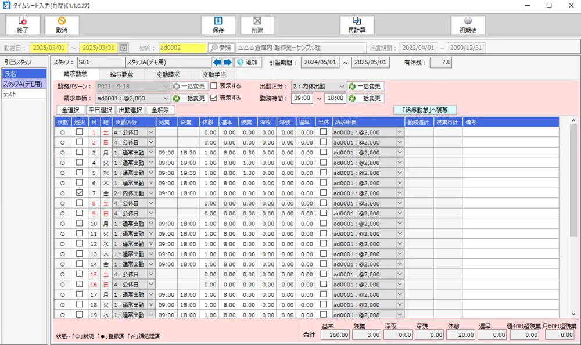Click the 平日選択 button
The height and width of the screenshot is (345, 581).
coord(101,110)
